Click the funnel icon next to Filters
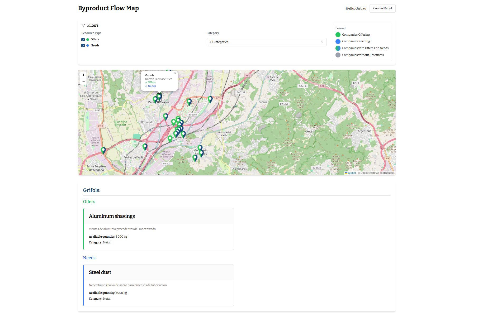 click(x=83, y=26)
